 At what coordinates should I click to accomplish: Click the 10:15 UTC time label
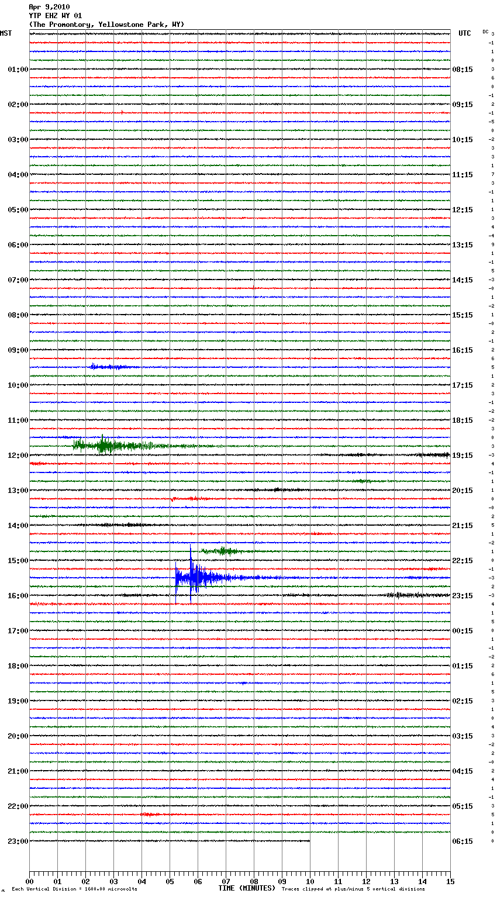[463, 140]
